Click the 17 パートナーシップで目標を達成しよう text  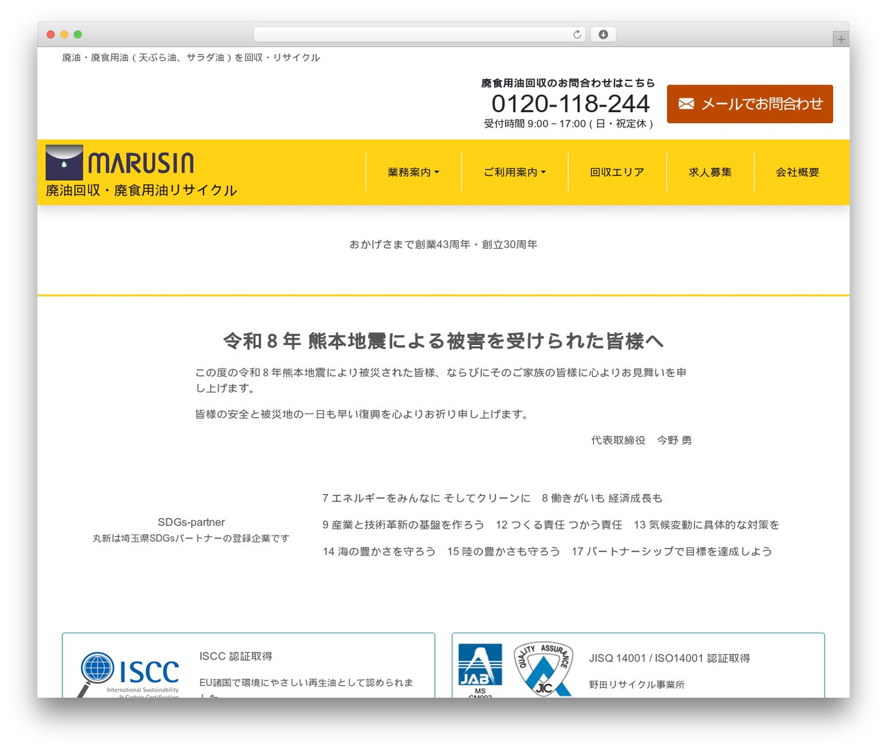click(x=672, y=551)
